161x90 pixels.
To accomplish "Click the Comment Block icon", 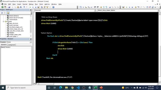I will [x=104, y=7].
